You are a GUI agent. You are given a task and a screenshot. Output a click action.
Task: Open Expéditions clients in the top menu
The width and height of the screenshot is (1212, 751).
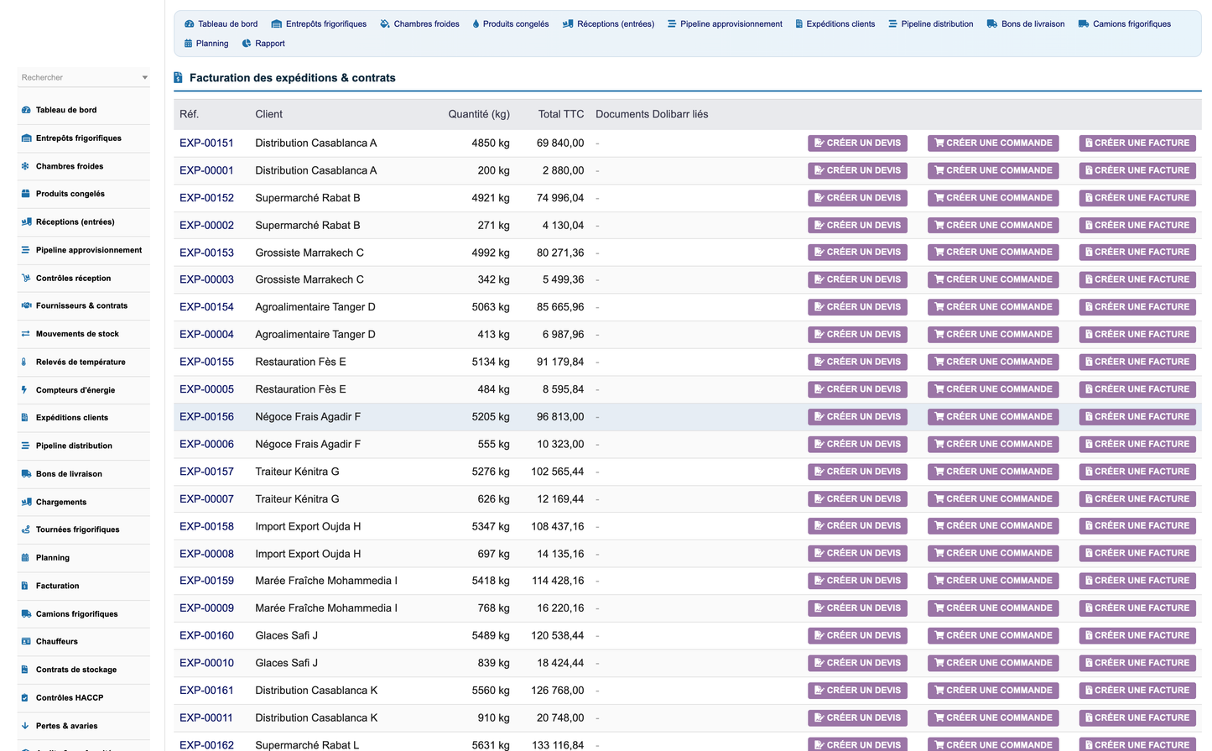coord(835,23)
